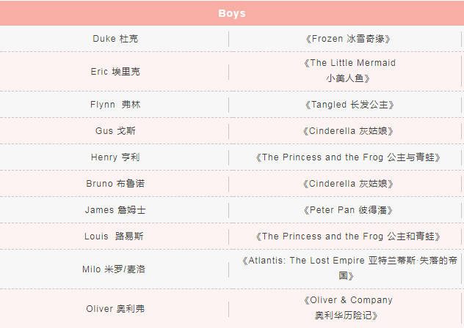Select the Henry 亨利 name cell

tap(115, 157)
